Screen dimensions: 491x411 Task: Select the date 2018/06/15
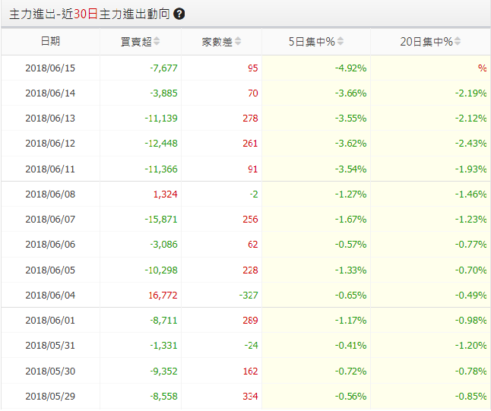click(x=50, y=68)
